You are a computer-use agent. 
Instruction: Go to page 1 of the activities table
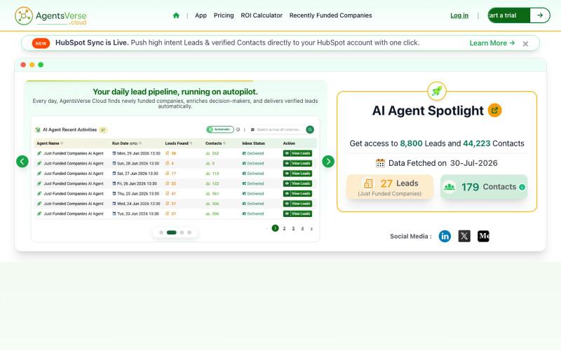[x=275, y=228]
